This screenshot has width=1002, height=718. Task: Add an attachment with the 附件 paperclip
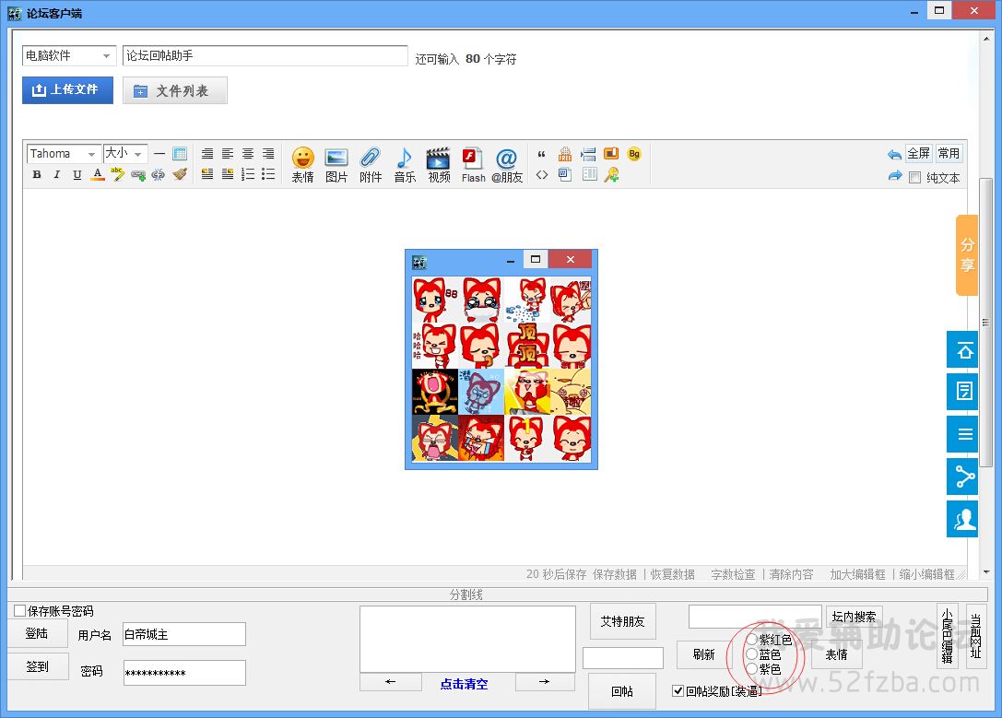(371, 165)
